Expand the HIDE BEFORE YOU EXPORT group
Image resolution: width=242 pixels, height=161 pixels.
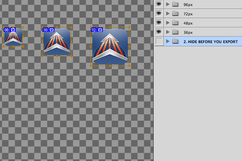168,41
